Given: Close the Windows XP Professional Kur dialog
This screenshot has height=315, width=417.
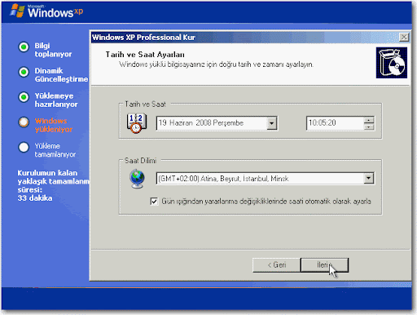Looking at the screenshot, I should 404,37.
